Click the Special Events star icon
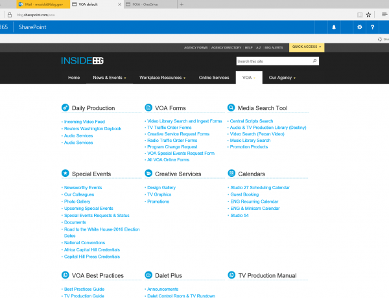This screenshot has width=389, height=298. (65, 173)
